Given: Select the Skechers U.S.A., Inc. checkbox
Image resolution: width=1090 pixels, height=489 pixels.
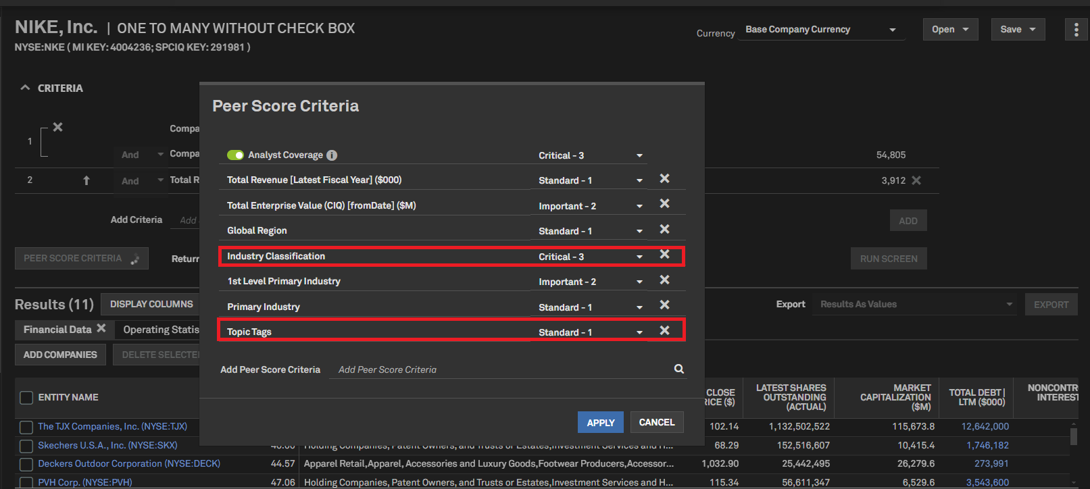Looking at the screenshot, I should pos(26,446).
